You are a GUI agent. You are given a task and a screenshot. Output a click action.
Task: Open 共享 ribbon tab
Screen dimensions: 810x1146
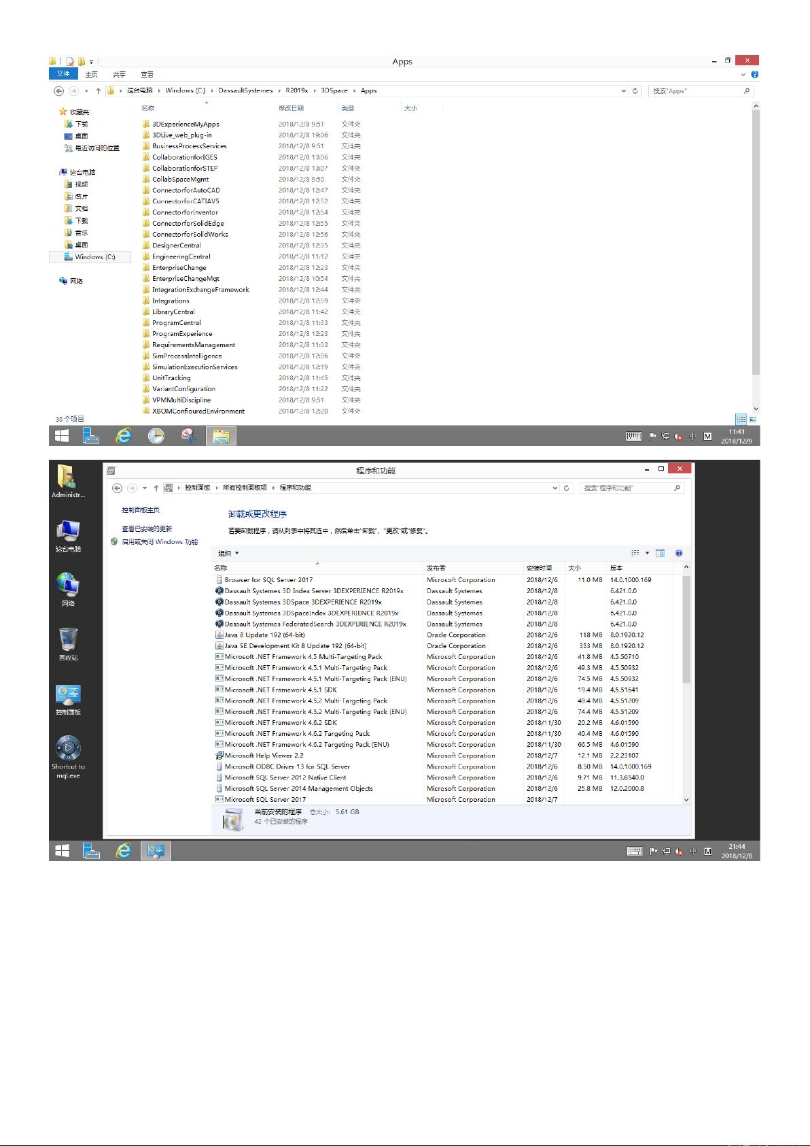[119, 75]
